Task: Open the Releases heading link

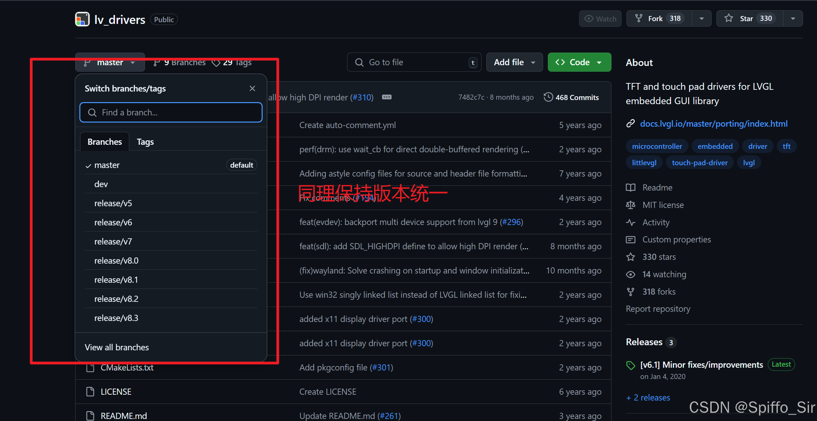Action: click(x=644, y=342)
